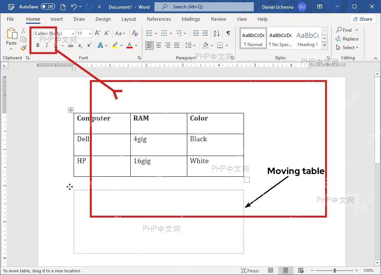Go to the File menu

coord(10,19)
